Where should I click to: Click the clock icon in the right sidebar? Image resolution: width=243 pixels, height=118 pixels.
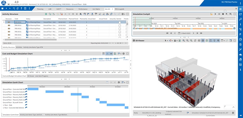240,39
